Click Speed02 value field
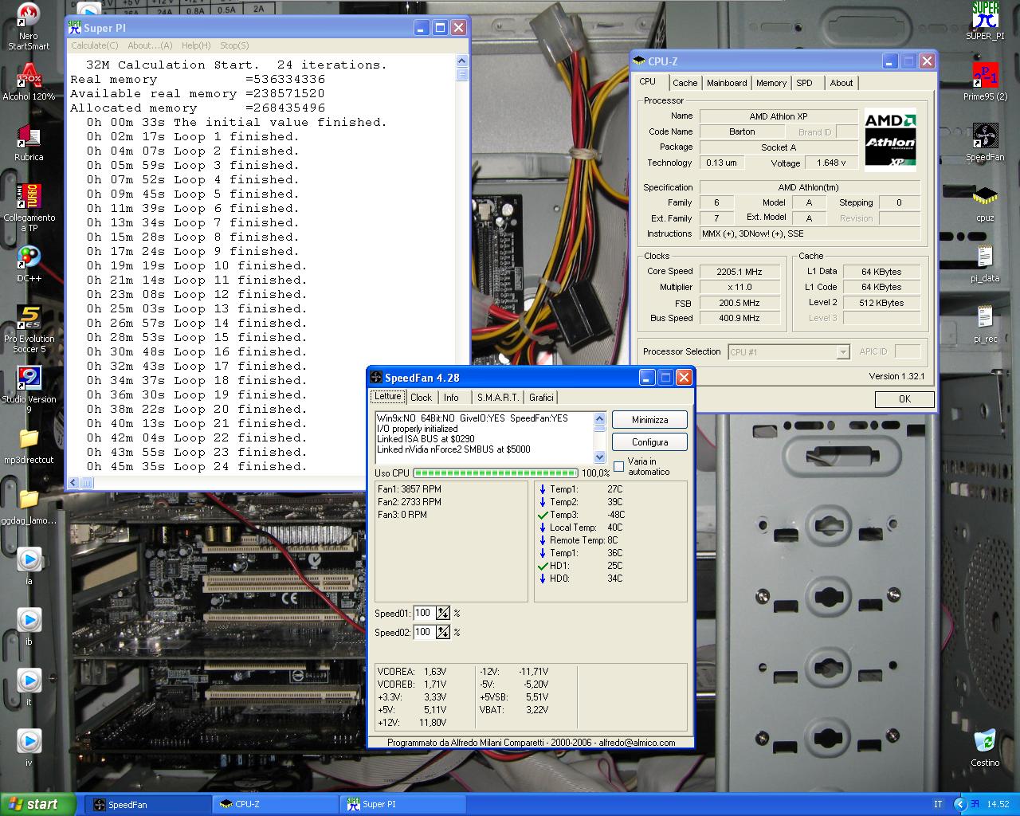Screen dimensions: 1020x816 423,632
